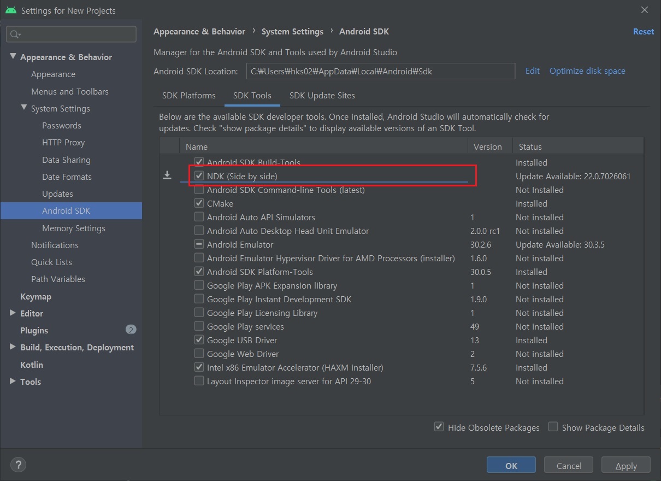Select Menus and Toolbars in sidebar
661x481 pixels.
point(70,91)
